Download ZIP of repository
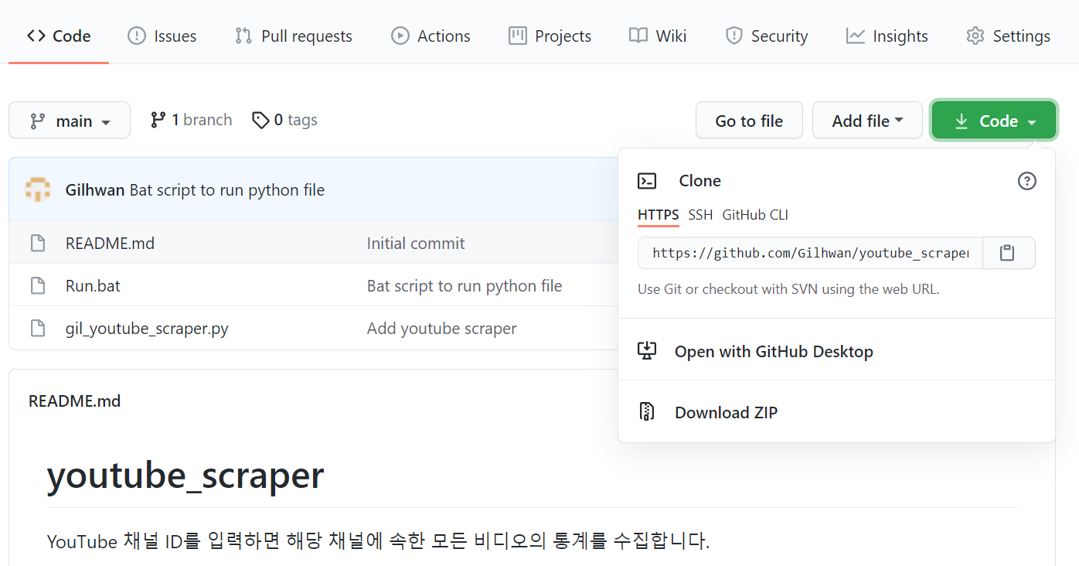Screen dimensions: 1079x566 coord(837,412)
